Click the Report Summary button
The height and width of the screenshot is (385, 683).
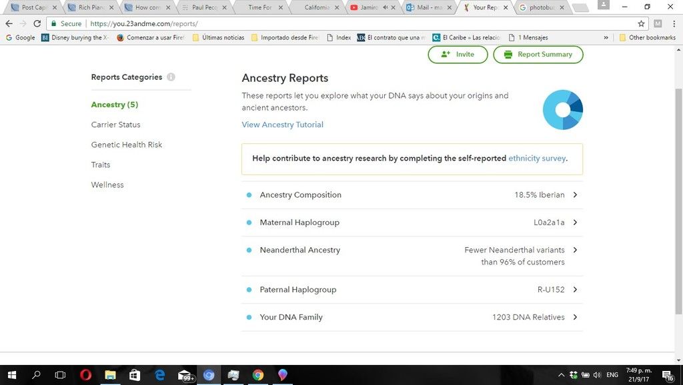538,55
